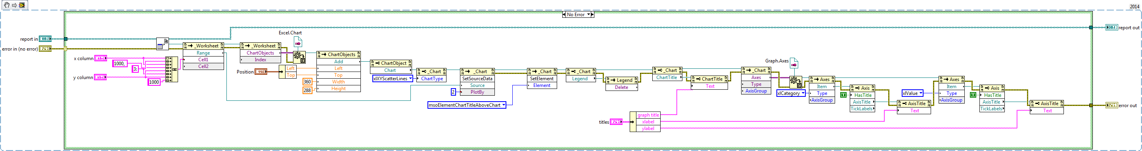This screenshot has height=151, width=1142.
Task: Click the Chart property of ChartObject node
Action: (391, 70)
